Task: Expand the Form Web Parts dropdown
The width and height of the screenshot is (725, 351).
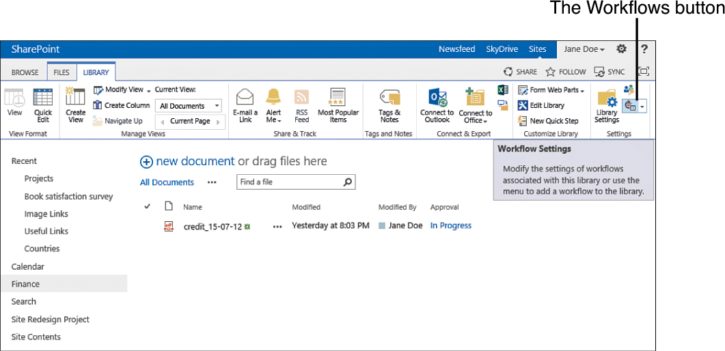Action: [582, 91]
